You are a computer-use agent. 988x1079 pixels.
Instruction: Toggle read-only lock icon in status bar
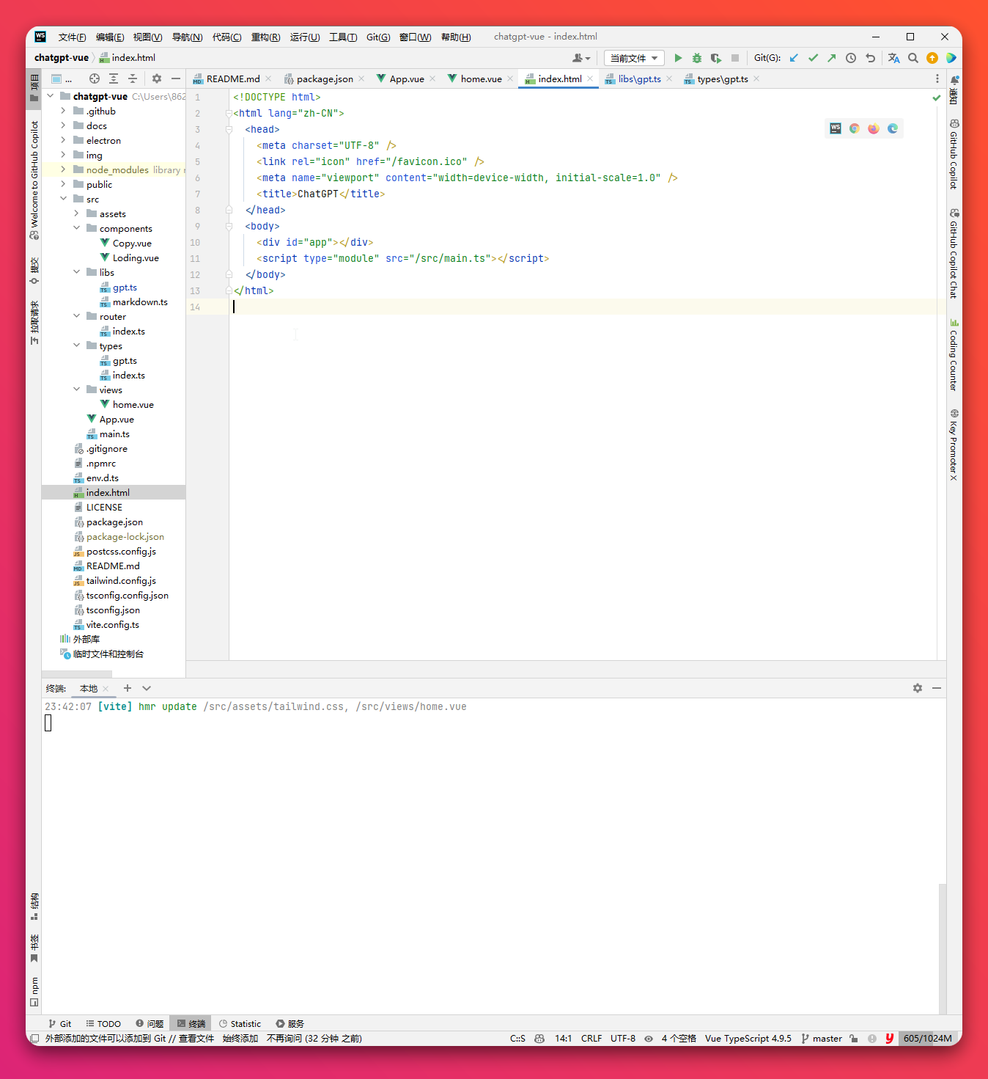coord(854,1038)
